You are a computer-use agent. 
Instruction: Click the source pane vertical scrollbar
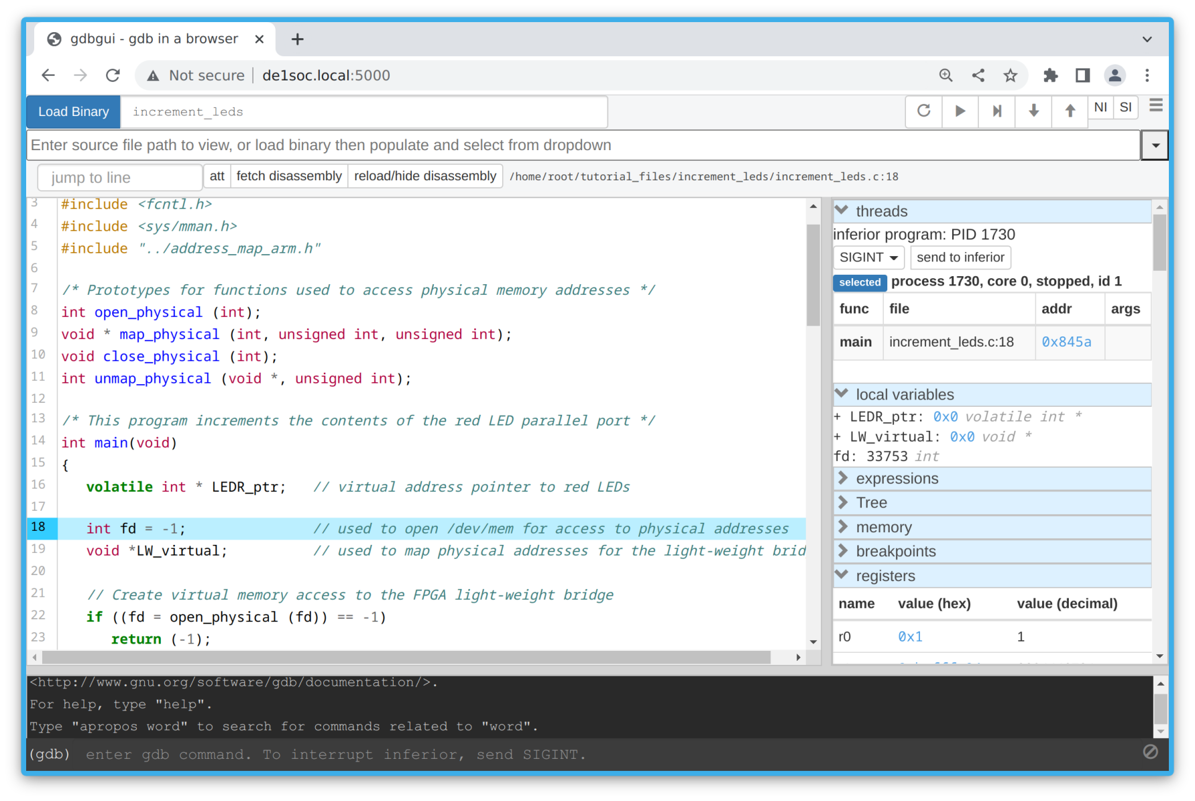[813, 275]
